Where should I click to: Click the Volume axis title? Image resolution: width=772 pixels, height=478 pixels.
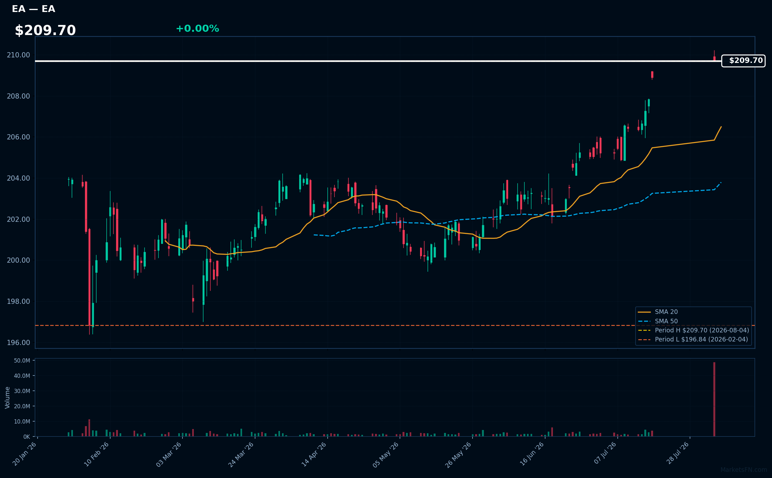[x=7, y=398]
